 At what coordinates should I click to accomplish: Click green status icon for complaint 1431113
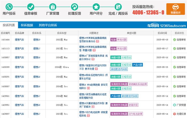(174, 49)
